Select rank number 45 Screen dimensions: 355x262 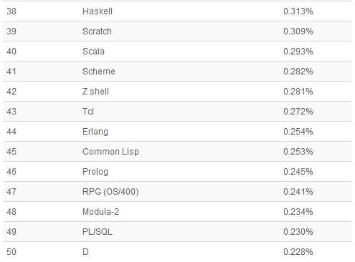pyautogui.click(x=11, y=152)
